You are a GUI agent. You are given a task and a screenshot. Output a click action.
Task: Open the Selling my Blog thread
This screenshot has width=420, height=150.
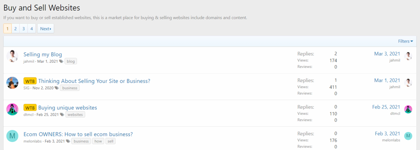[x=43, y=55]
